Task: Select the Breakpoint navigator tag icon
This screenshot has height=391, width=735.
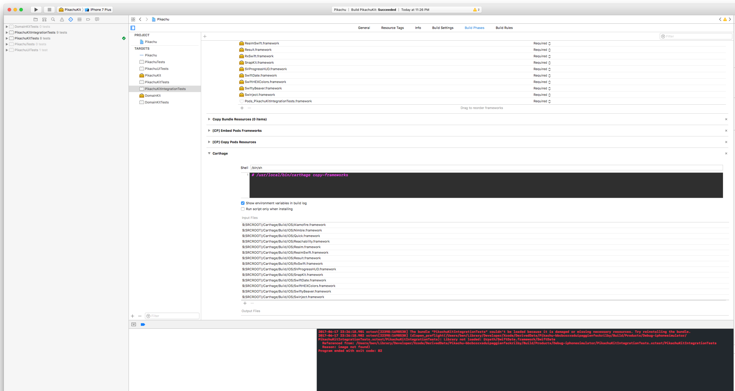Action: tap(88, 19)
